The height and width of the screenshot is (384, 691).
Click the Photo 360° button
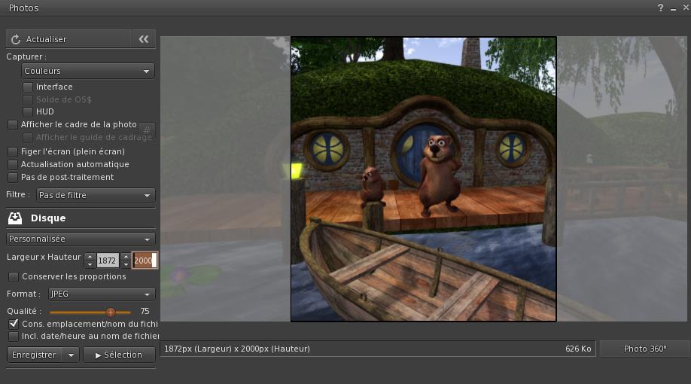click(x=645, y=349)
